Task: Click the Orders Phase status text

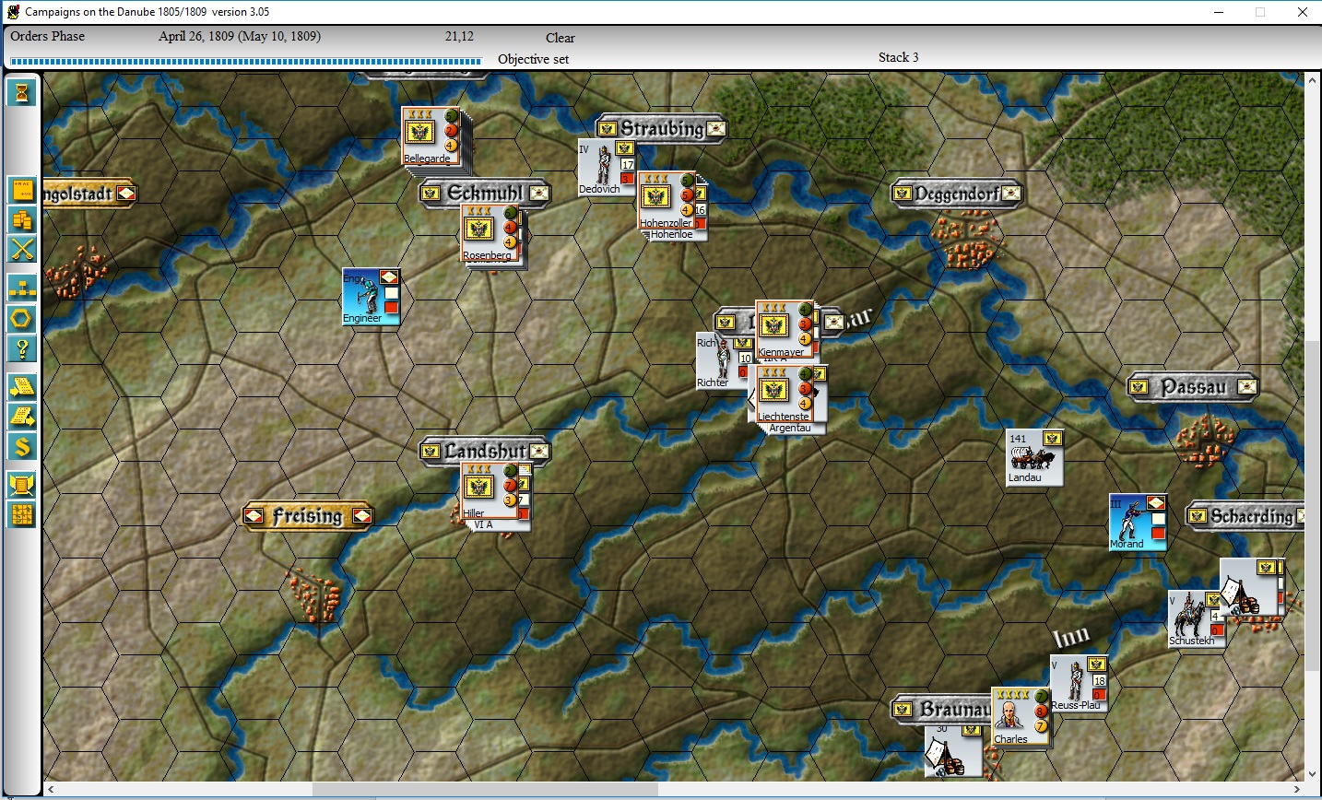Action: [47, 36]
